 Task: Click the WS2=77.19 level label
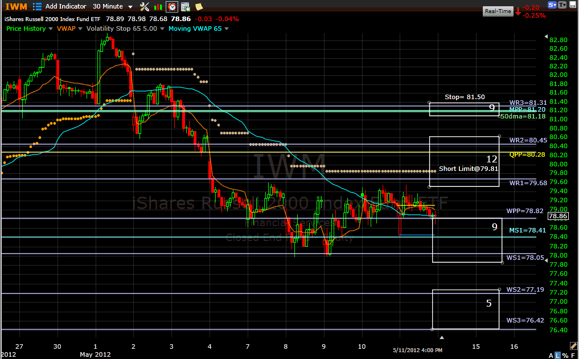tap(525, 289)
